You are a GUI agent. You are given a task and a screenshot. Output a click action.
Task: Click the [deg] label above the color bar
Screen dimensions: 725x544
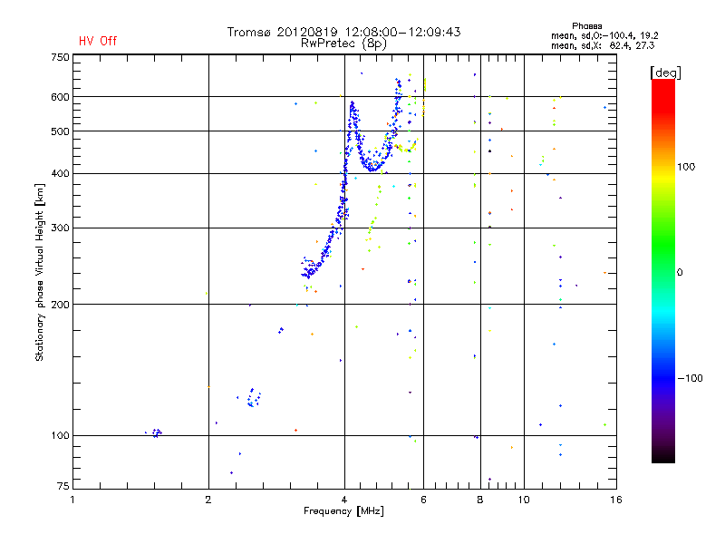tap(665, 73)
